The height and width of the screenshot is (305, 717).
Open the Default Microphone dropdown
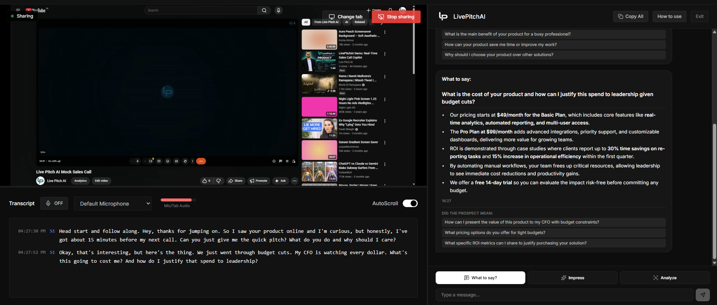113,204
